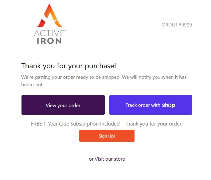Click the Thank you for your purchase heading
211x180 pixels.
tap(68, 66)
